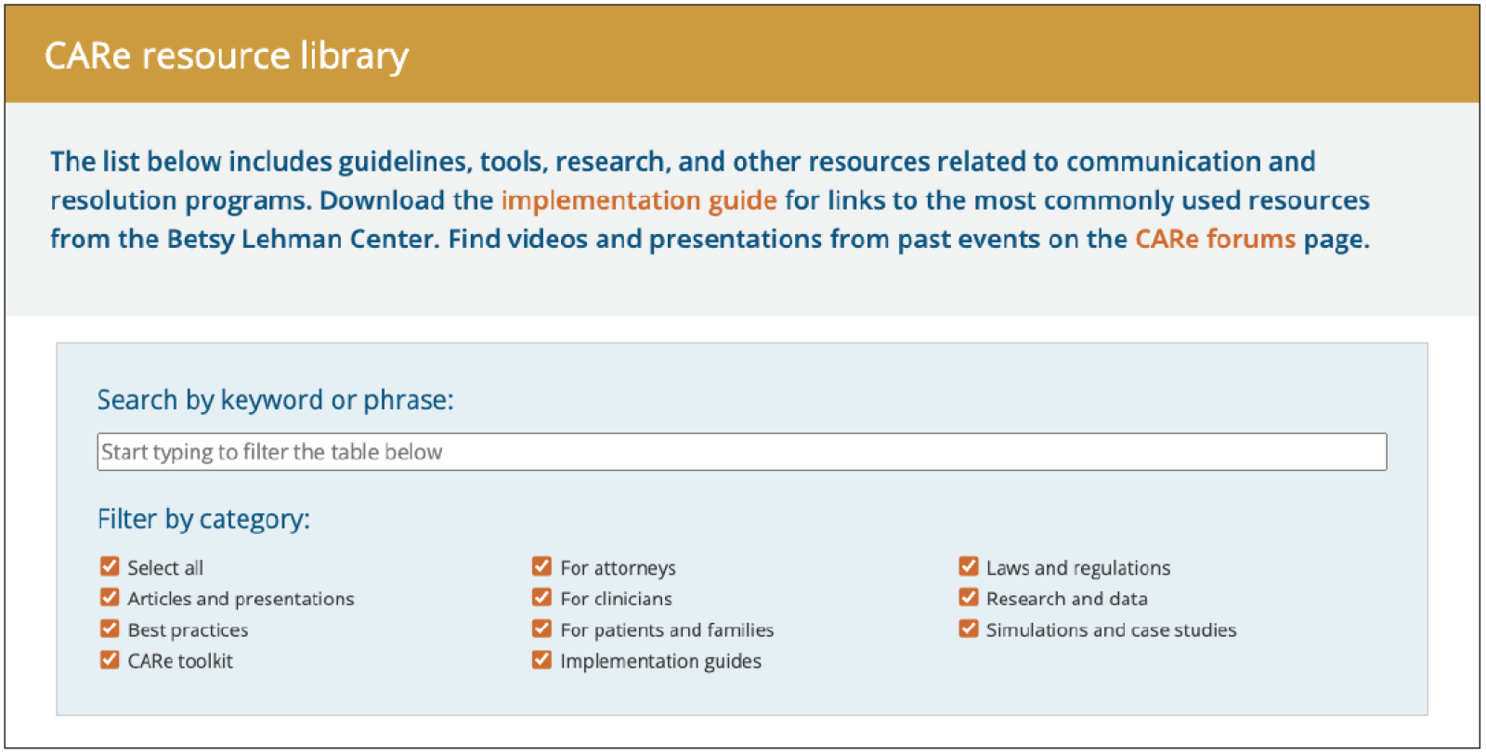Toggle Simulations and case studies checkbox
This screenshot has width=1486, height=752.
[x=969, y=629]
